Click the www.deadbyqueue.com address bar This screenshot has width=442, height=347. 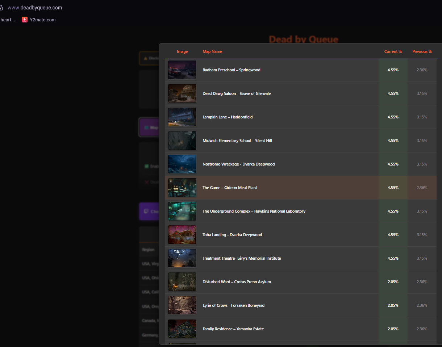point(35,8)
